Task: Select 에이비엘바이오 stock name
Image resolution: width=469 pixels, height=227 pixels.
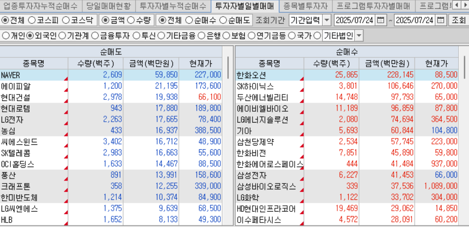Action: click(262, 108)
